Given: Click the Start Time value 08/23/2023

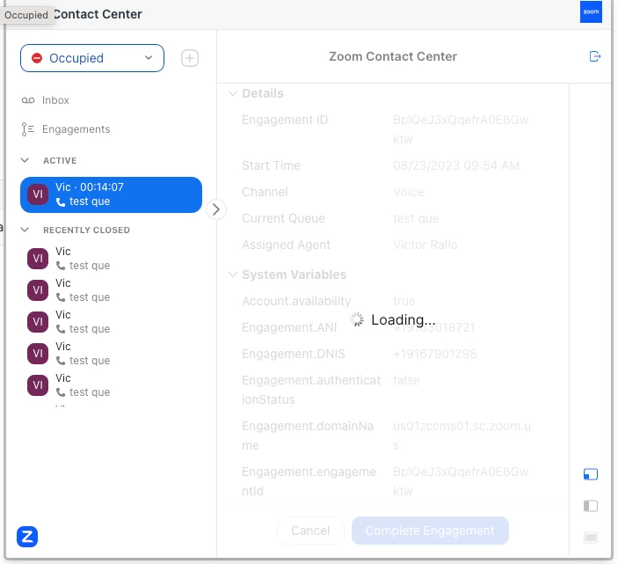Looking at the screenshot, I should point(456,165).
